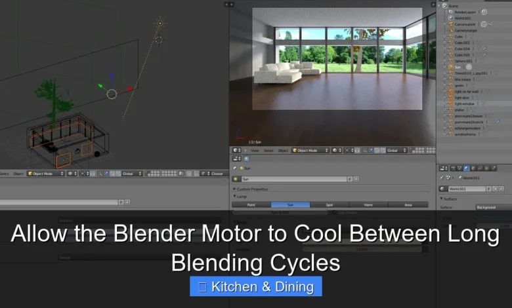Click the Camera-point camera icon in the outliner
This screenshot has width=512, height=308.
point(451,24)
